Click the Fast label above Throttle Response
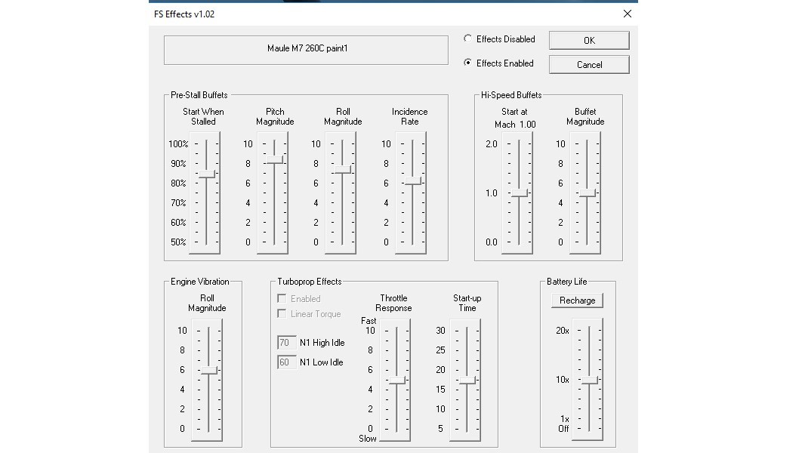The width and height of the screenshot is (805, 453). (x=368, y=321)
